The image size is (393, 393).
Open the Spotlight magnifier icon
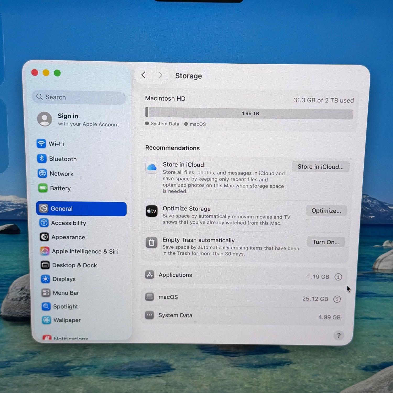pyautogui.click(x=46, y=306)
